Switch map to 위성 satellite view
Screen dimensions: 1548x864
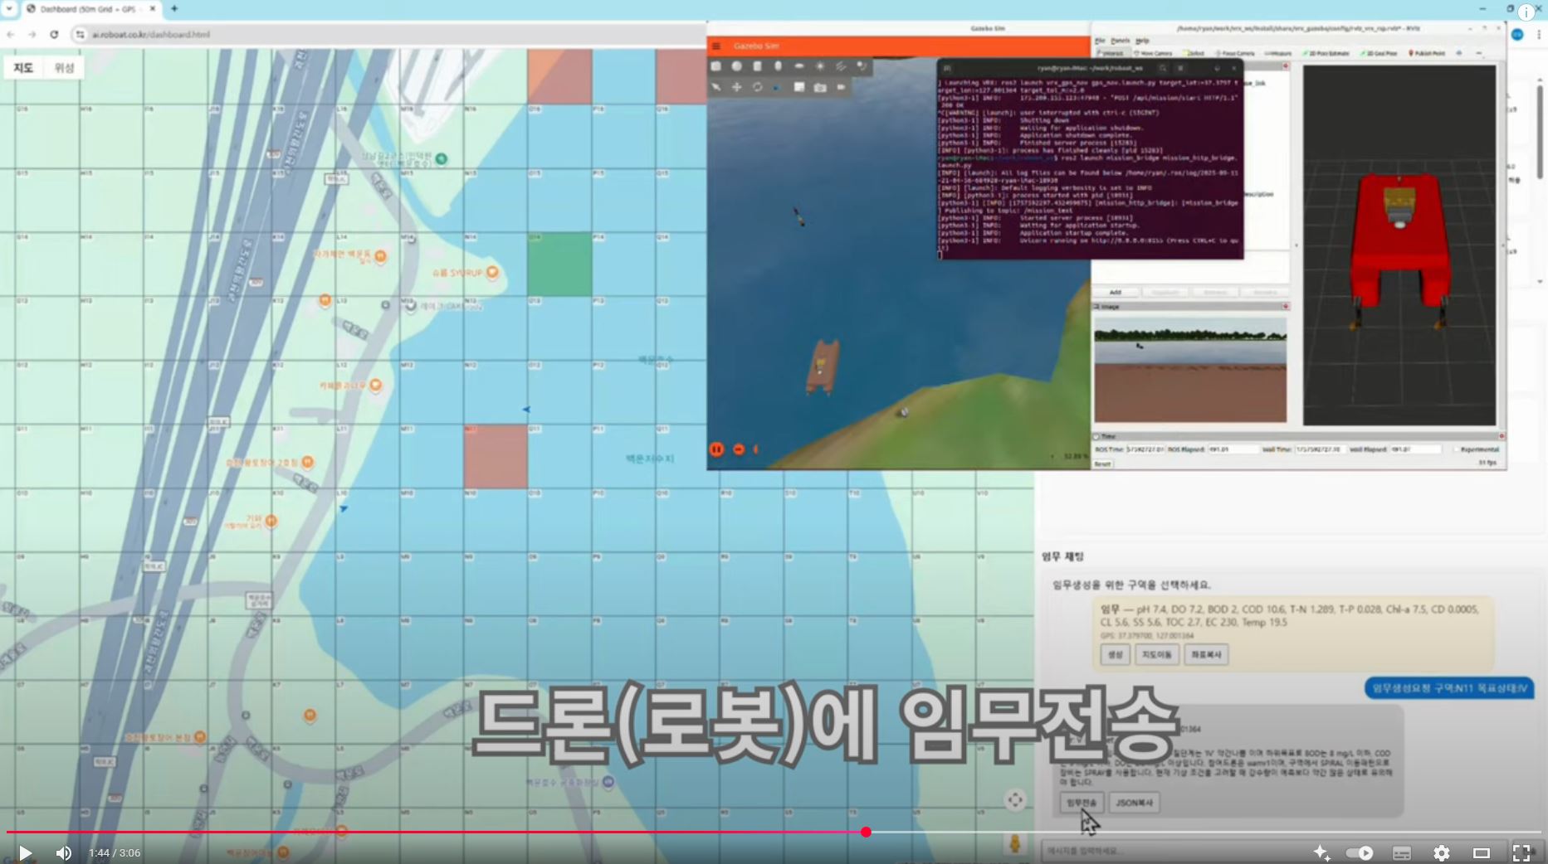[x=64, y=68]
